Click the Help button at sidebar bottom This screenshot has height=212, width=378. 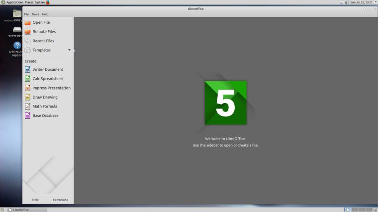point(35,200)
